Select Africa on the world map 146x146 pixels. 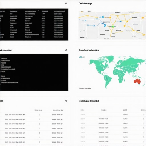click(119, 76)
